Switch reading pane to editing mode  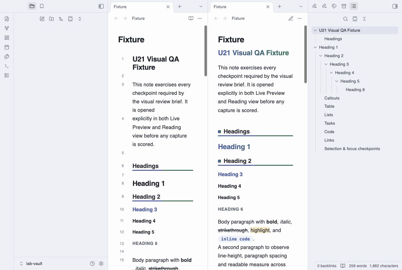291,19
